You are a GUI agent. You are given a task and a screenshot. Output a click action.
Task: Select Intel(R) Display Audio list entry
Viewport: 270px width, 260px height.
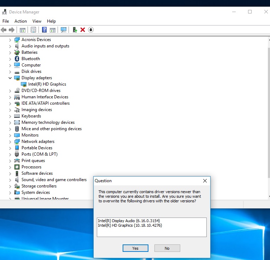tap(129, 221)
